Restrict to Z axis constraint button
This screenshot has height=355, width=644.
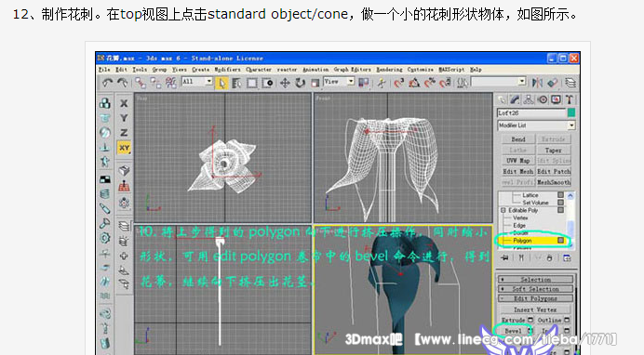click(x=124, y=133)
